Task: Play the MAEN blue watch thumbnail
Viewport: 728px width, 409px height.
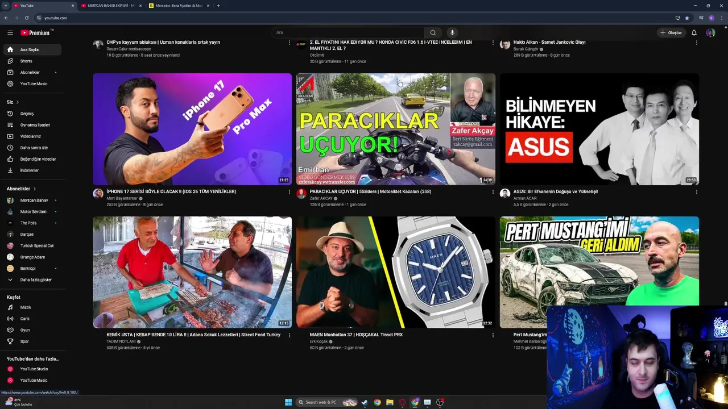Action: 396,272
